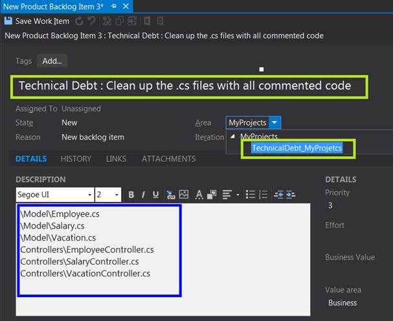The image size is (393, 321).
Task: Click the \Model\Employee.cs line in description
Action: pos(60,214)
